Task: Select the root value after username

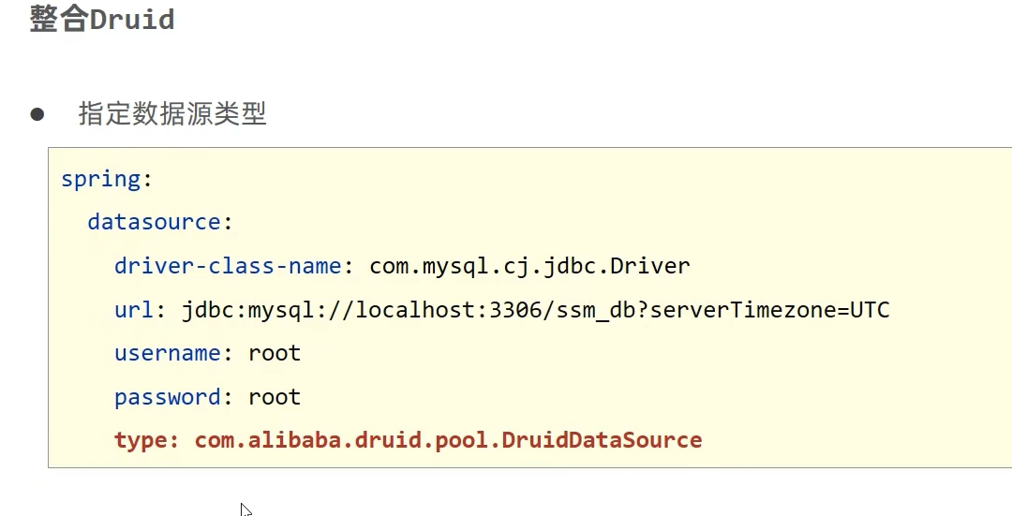Action: coord(275,353)
